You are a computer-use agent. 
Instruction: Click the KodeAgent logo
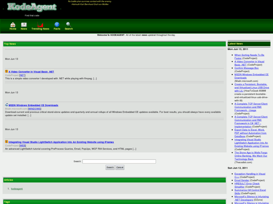[x=32, y=7]
